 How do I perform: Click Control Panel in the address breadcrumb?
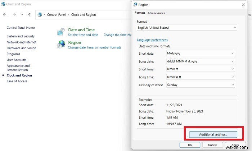[56, 15]
